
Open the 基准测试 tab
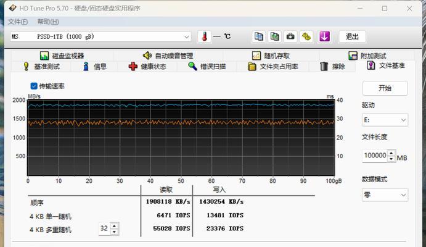pyautogui.click(x=41, y=66)
